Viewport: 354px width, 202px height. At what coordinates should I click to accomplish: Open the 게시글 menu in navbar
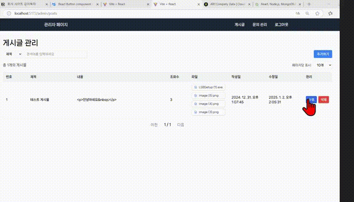click(239, 24)
